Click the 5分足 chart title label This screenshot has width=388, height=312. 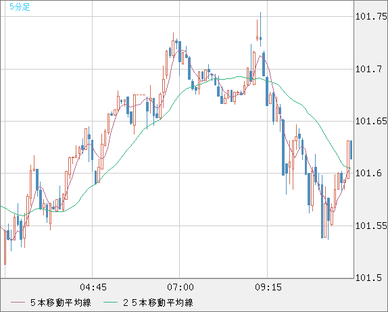coord(20,7)
